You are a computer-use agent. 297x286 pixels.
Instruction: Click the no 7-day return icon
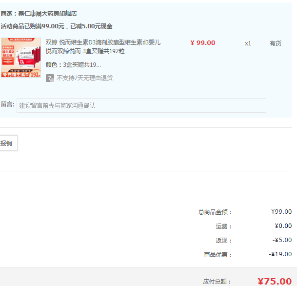pyautogui.click(x=50, y=78)
